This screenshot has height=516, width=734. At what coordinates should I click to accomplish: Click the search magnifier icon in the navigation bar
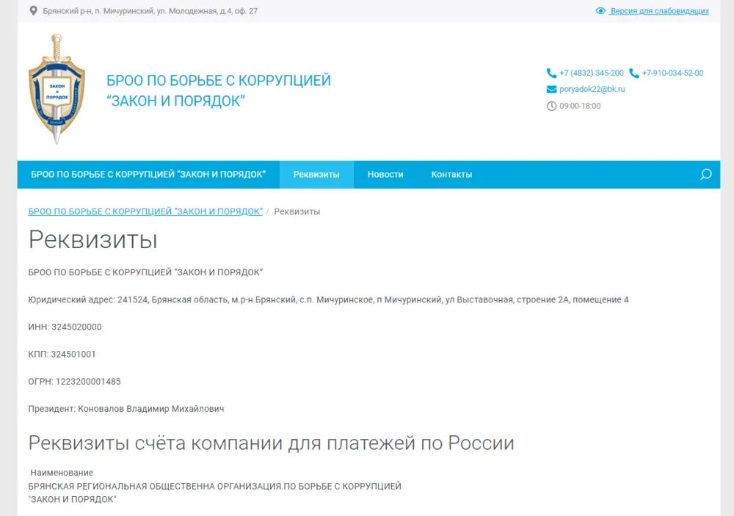[706, 174]
